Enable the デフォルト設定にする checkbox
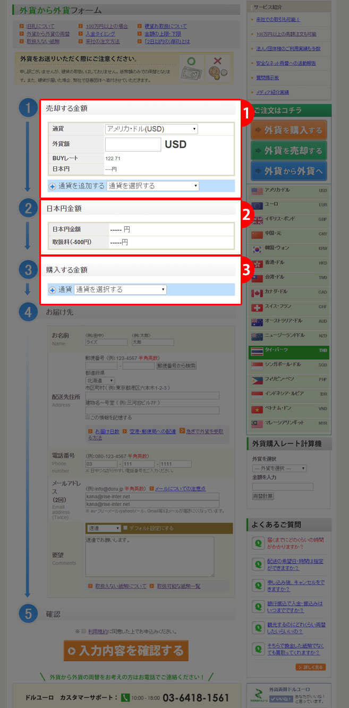349x708 pixels. tap(125, 528)
